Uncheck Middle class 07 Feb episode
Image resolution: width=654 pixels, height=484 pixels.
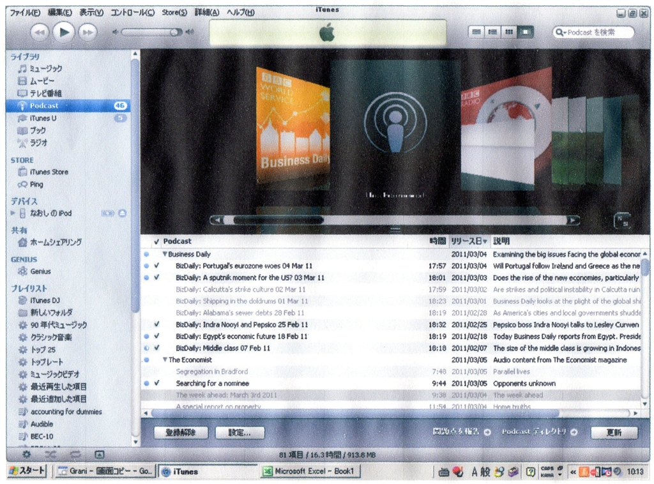coord(157,348)
